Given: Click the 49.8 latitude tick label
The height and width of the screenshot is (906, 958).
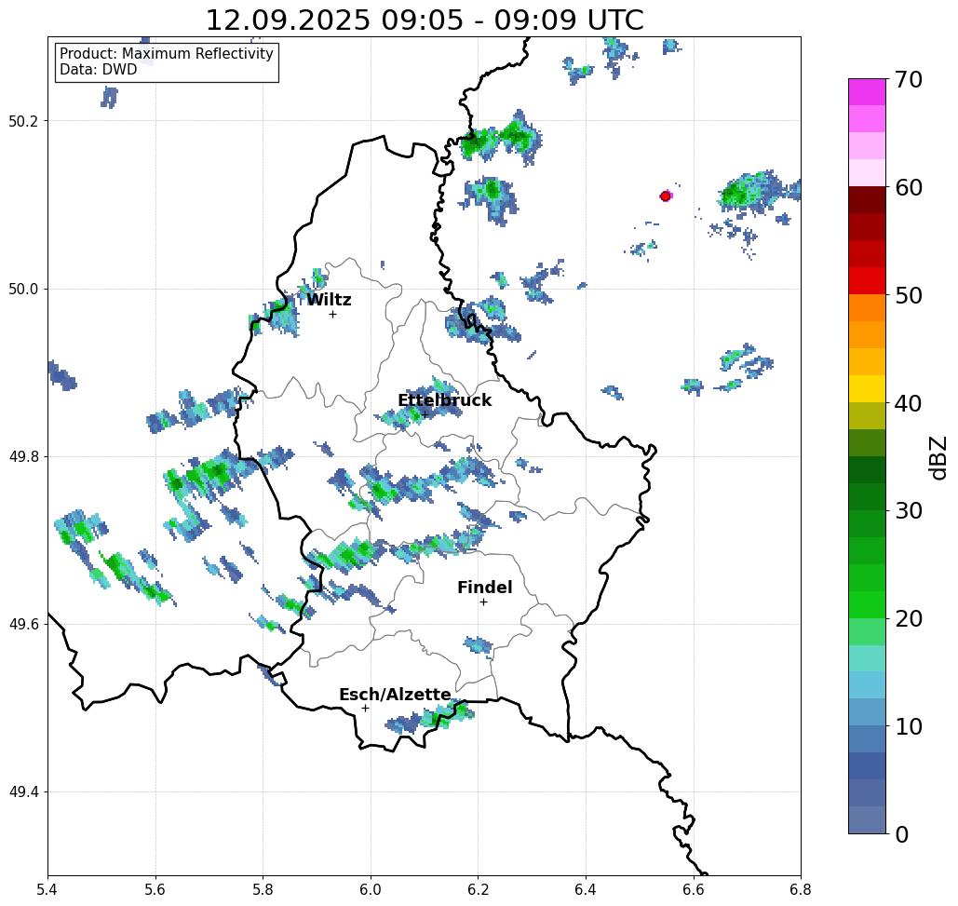Looking at the screenshot, I should click(23, 456).
